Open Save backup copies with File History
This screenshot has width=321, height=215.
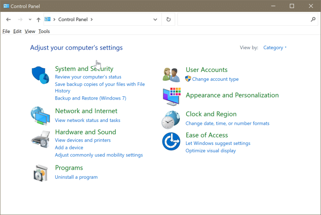tap(100, 88)
